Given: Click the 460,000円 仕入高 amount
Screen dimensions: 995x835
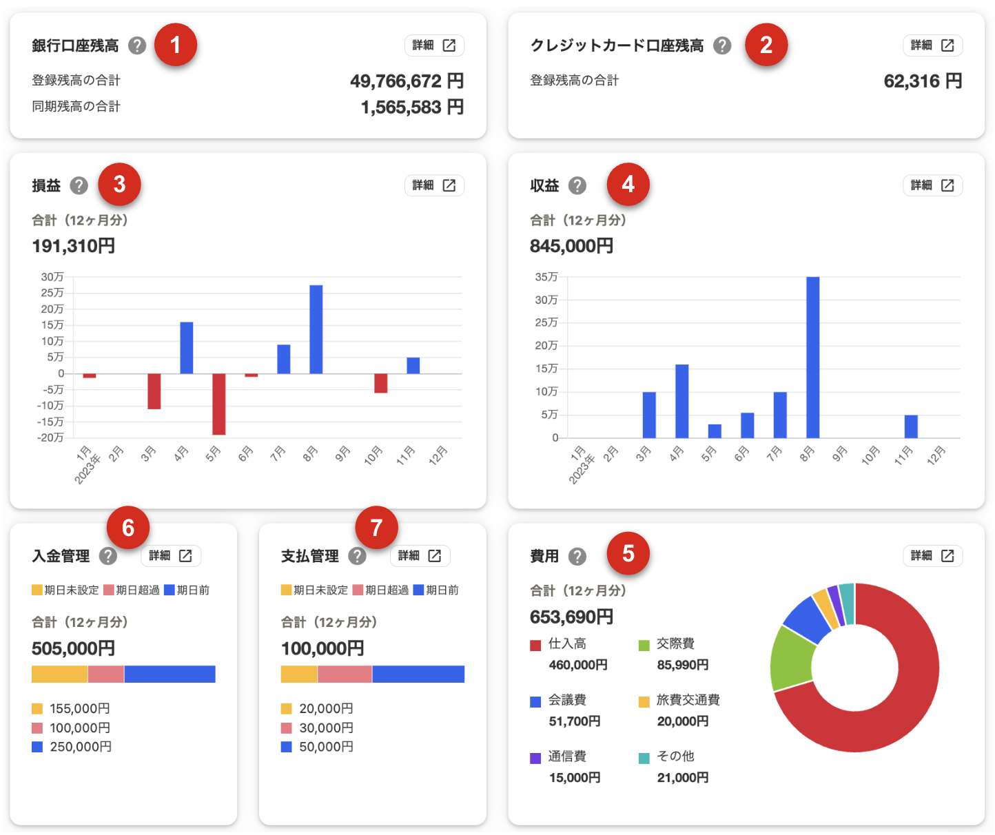Looking at the screenshot, I should 578,665.
